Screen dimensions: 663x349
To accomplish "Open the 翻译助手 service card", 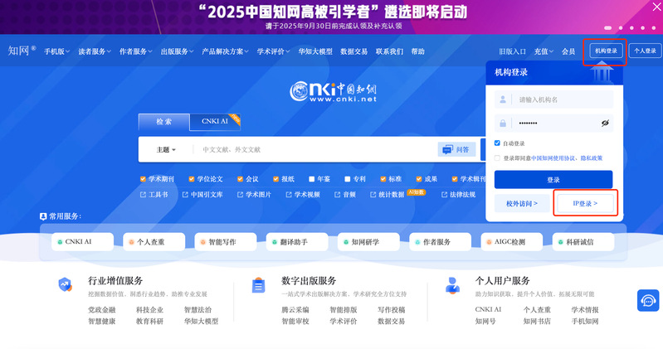I will [x=297, y=242].
